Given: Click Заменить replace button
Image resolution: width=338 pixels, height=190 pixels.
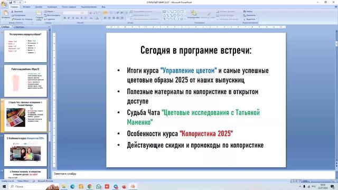Looking at the screenshot, I should coord(250,15).
